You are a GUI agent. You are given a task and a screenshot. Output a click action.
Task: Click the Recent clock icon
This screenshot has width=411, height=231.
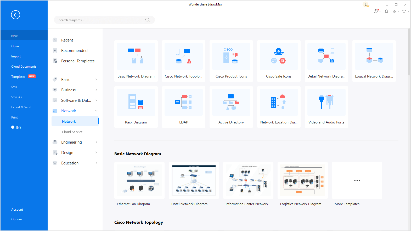point(55,40)
